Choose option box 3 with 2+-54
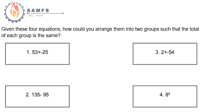 pyautogui.click(x=165, y=54)
